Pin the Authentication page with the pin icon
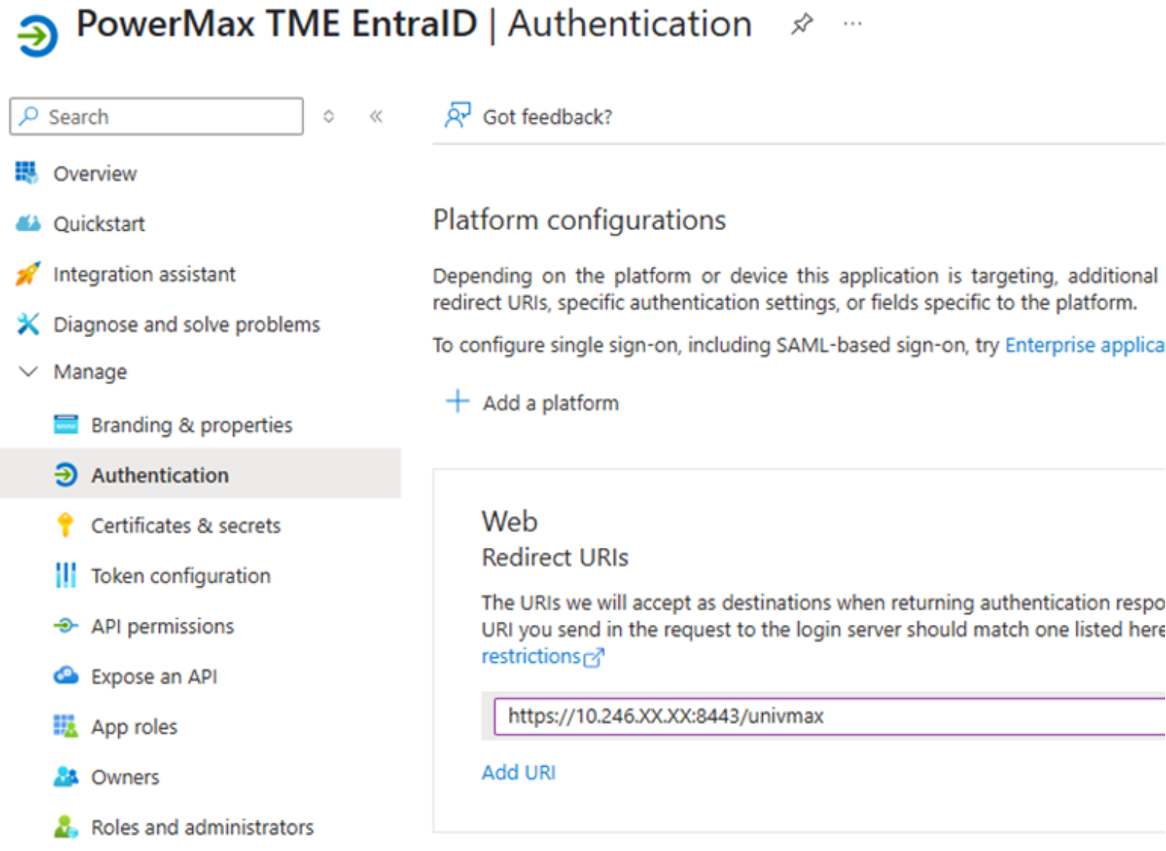This screenshot has height=851, width=1166. [x=802, y=24]
